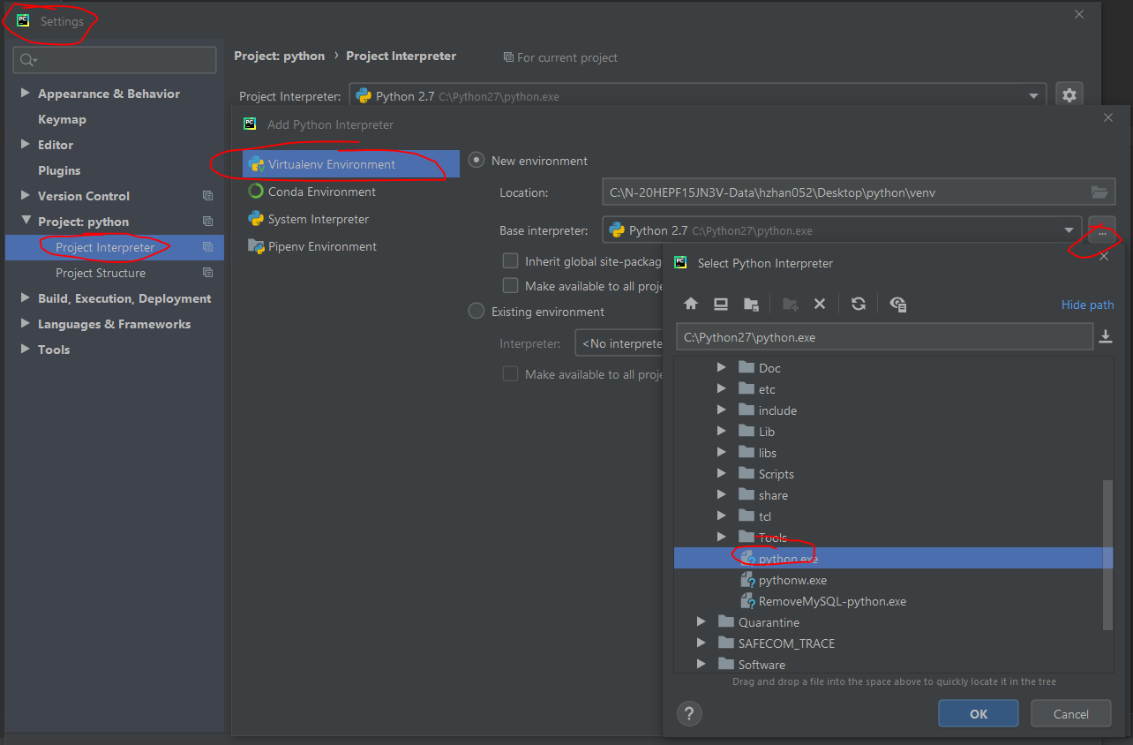Toggle Show hidden files icon
Screen dimensions: 1133x745
pos(898,304)
